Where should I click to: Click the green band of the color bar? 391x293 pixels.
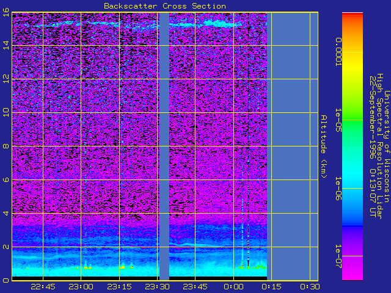click(353, 120)
